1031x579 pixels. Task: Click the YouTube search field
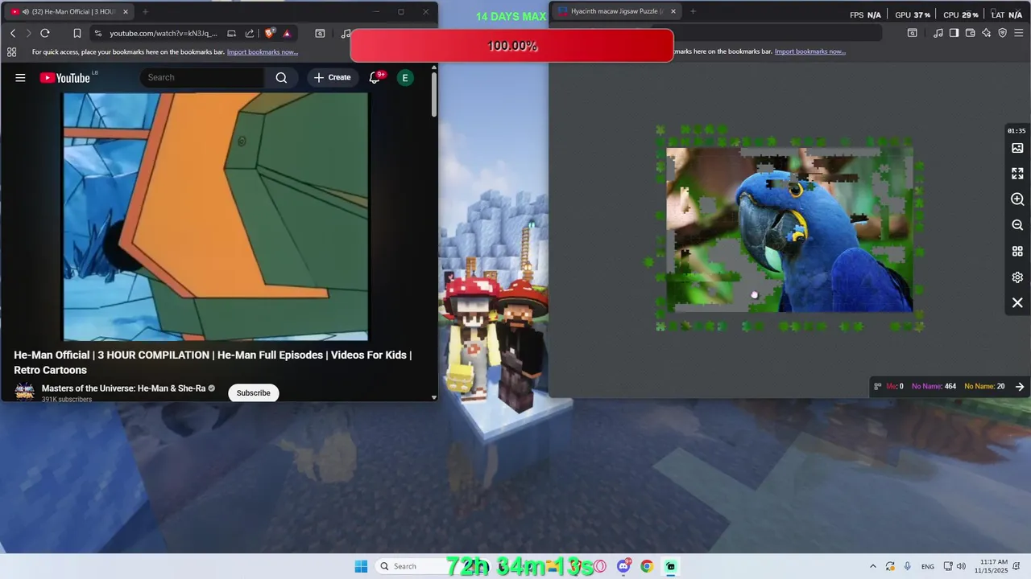point(202,77)
